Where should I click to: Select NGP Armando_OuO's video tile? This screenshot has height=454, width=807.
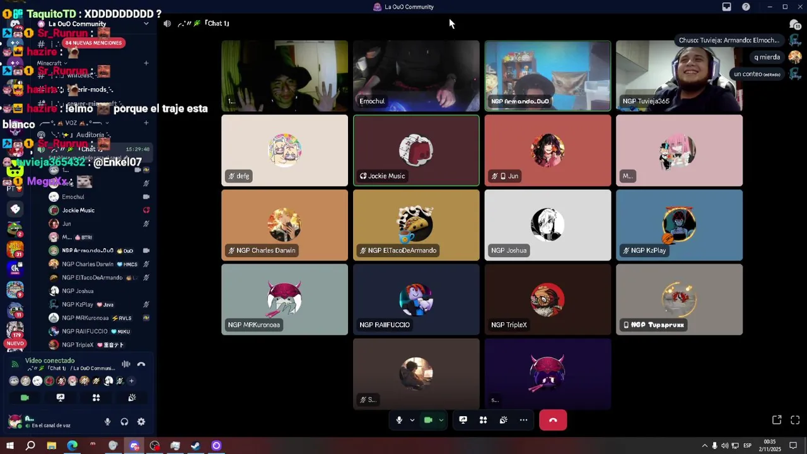coord(548,76)
